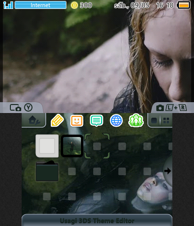
Task: Open the dark folder icon
Action: pos(47,171)
